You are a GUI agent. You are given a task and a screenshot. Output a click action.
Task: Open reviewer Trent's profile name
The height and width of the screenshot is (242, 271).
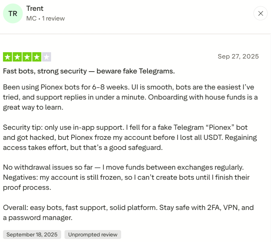(35, 9)
